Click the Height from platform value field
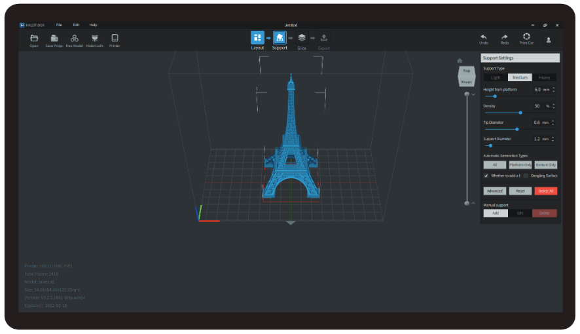 pyautogui.click(x=537, y=90)
